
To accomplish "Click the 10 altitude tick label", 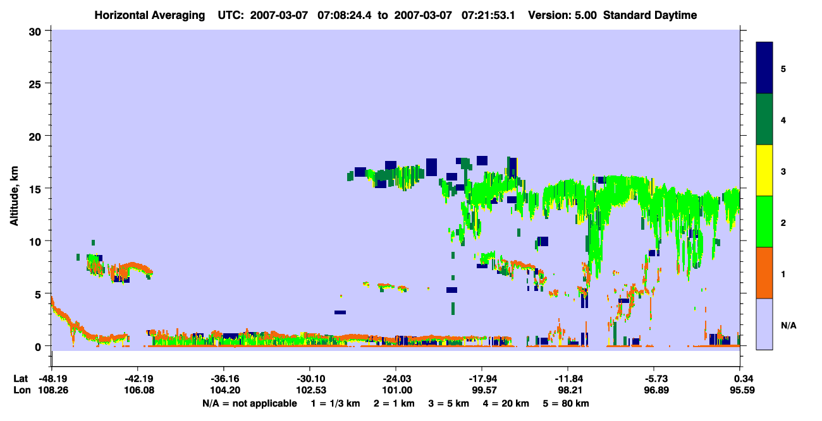I will (x=36, y=241).
